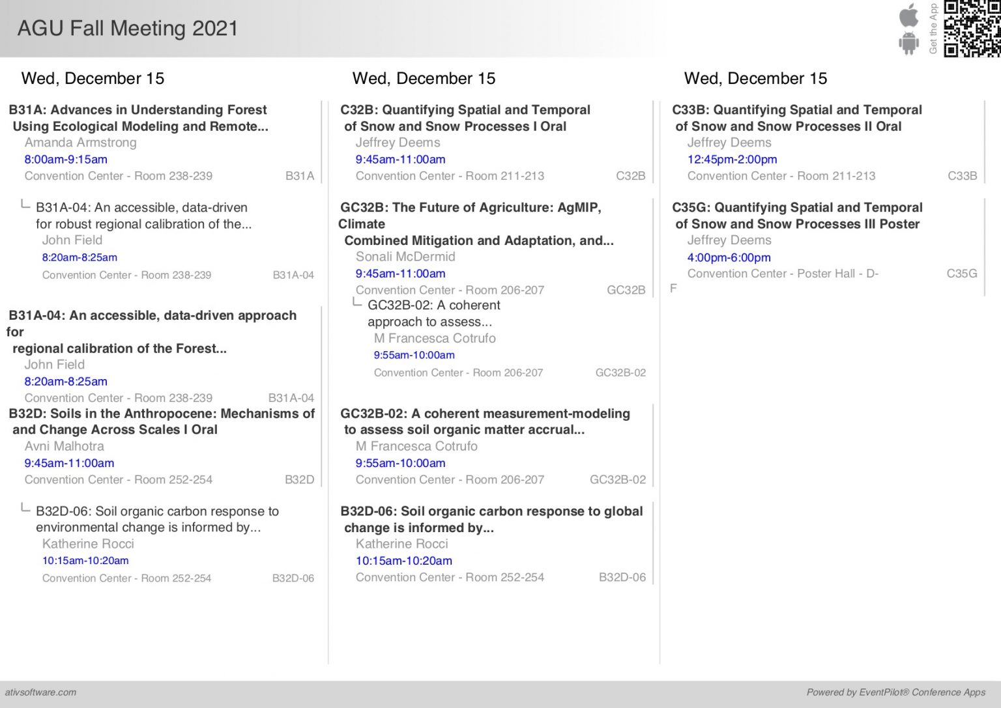
Task: Click the right-aligned "C32B" session code
Action: tap(631, 176)
